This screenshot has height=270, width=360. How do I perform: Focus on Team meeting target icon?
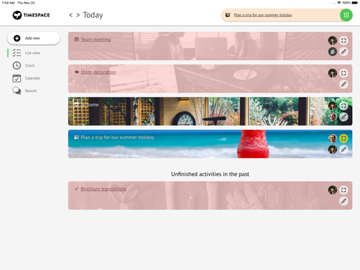(344, 40)
